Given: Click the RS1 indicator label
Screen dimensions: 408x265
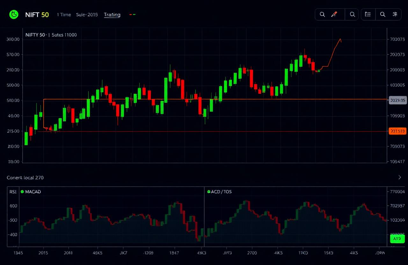Looking at the screenshot, I should (13, 192).
